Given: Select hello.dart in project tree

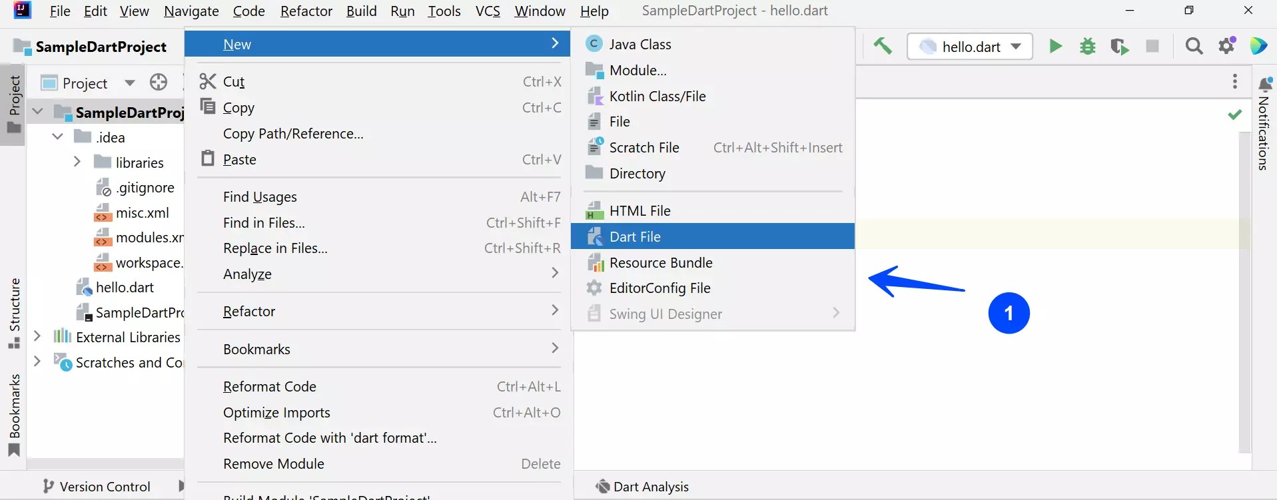Looking at the screenshot, I should (x=115, y=288).
